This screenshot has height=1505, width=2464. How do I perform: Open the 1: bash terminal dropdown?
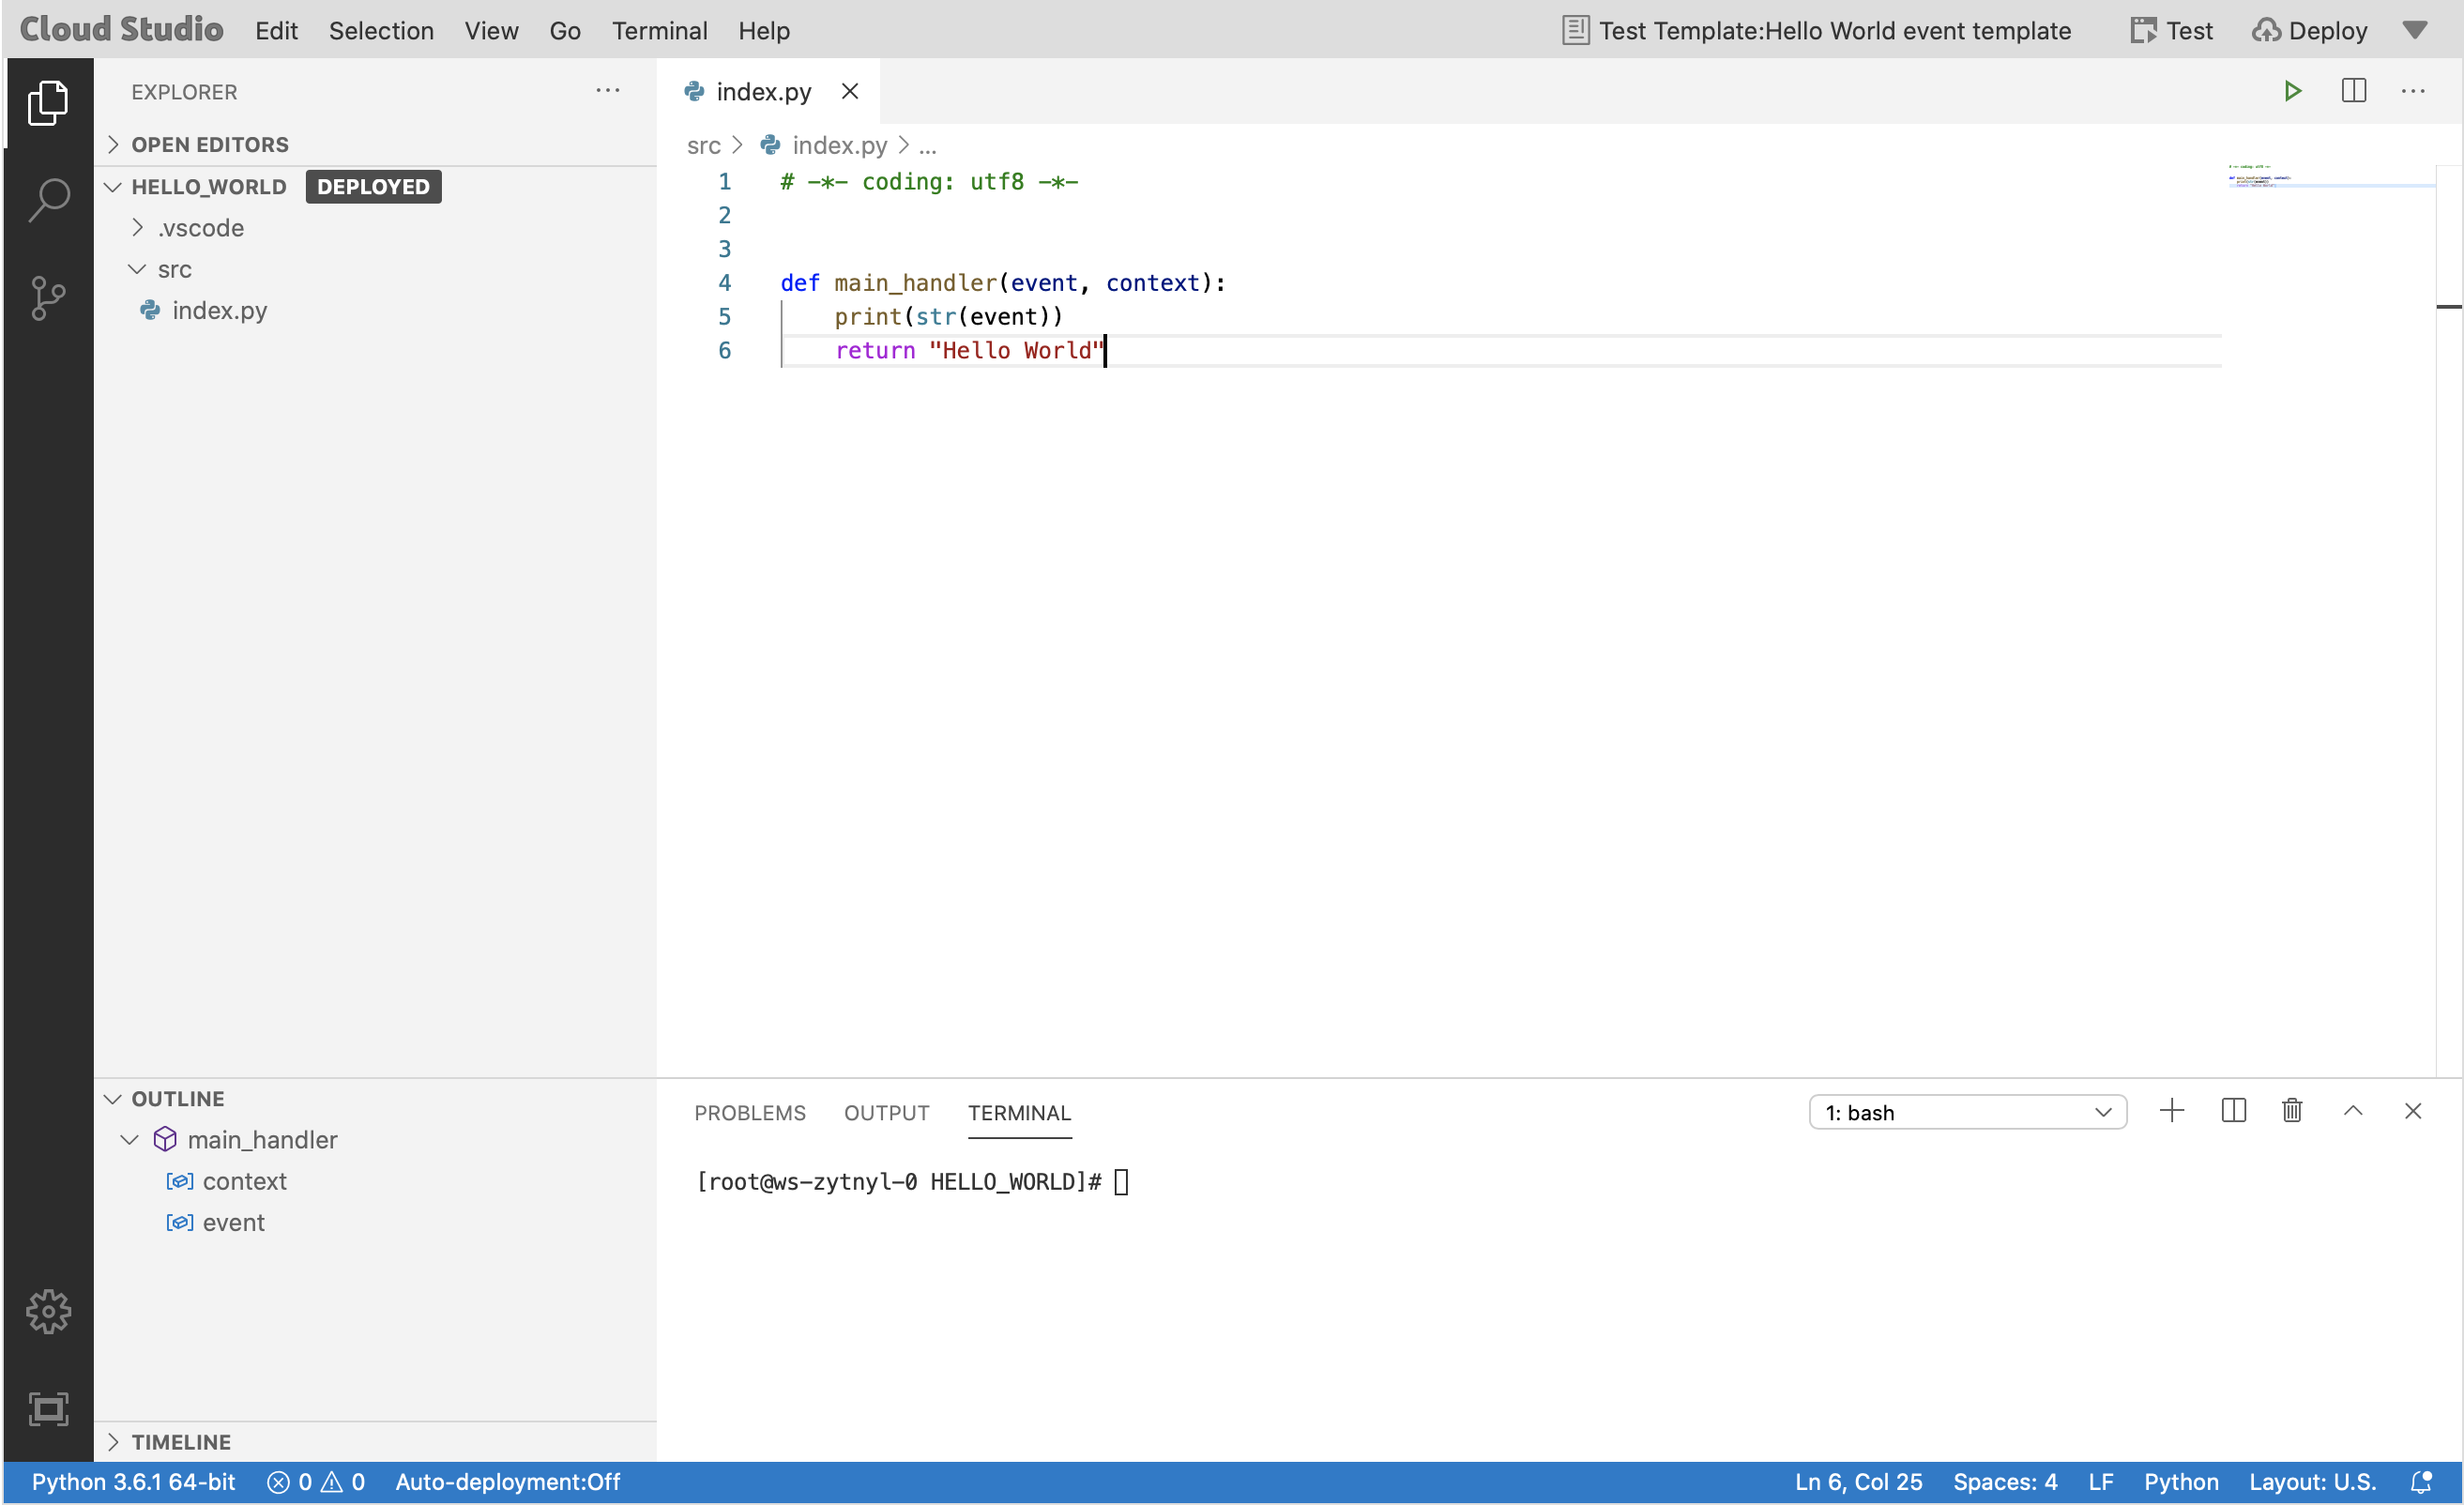pyautogui.click(x=1967, y=1112)
